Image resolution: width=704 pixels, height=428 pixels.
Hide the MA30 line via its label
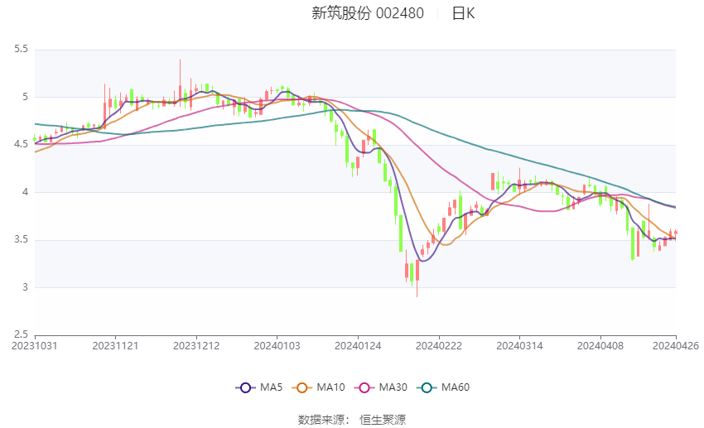[x=393, y=387]
